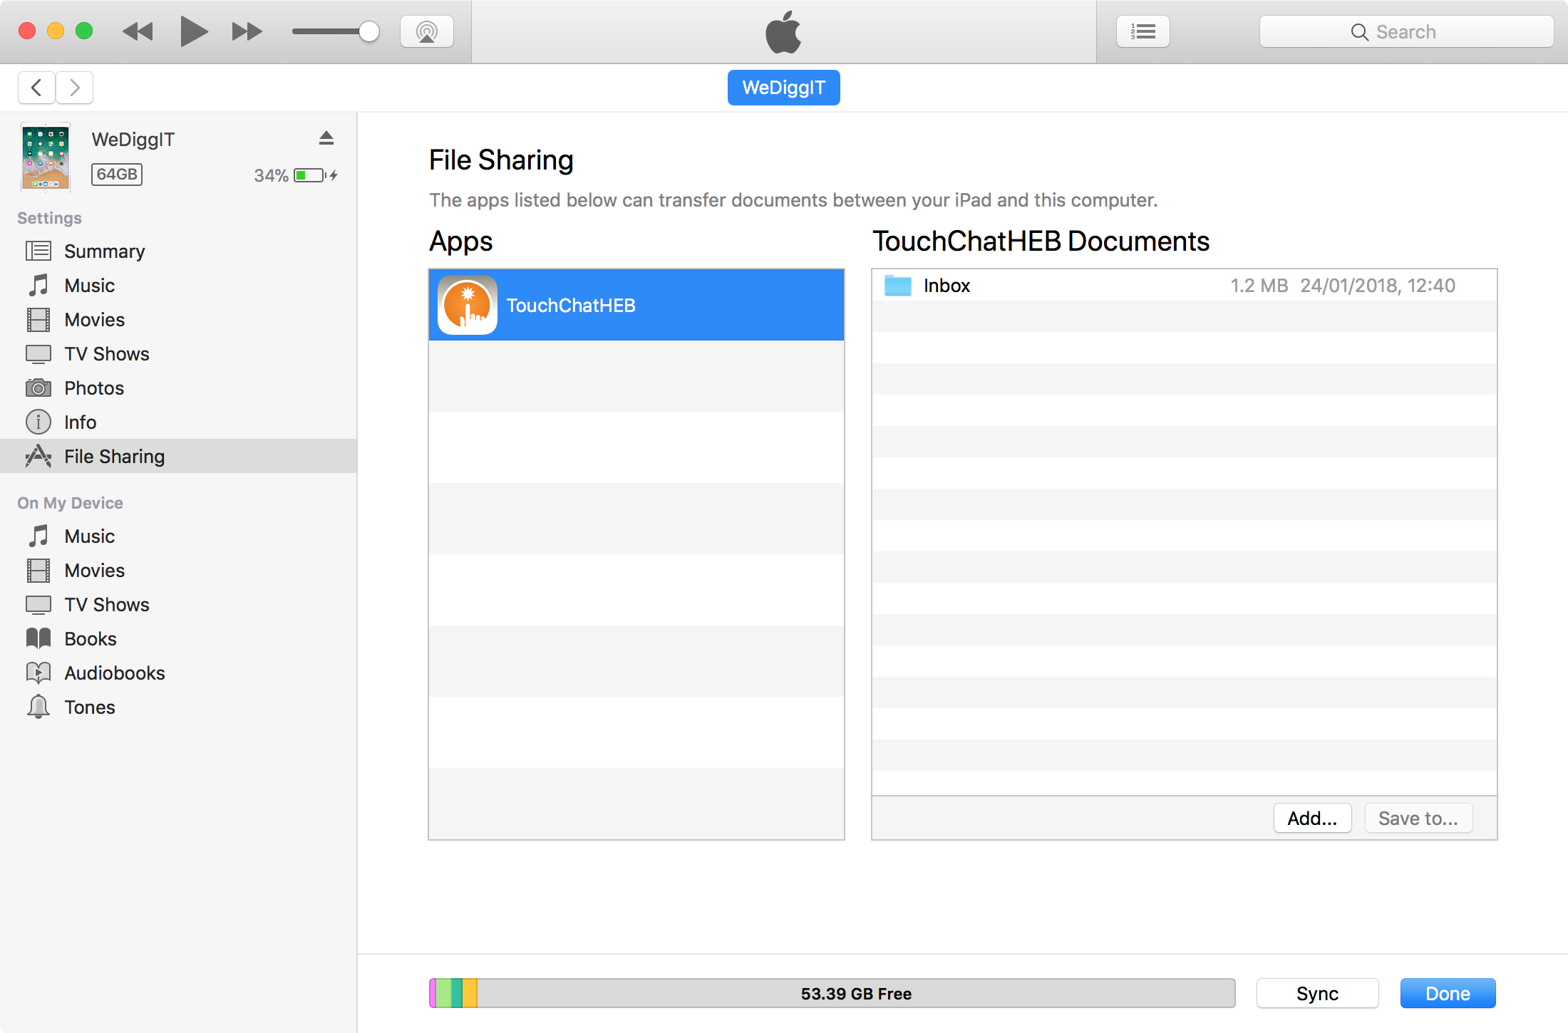This screenshot has width=1568, height=1033.
Task: Click the volume slider knob
Action: [x=368, y=32]
